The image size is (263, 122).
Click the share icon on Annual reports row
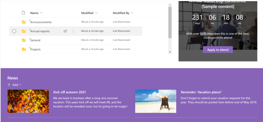click(x=65, y=31)
